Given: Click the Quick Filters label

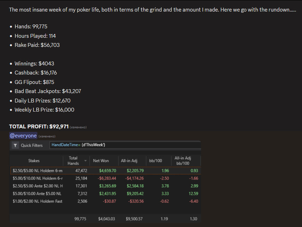Looking at the screenshot, I should point(31,145).
